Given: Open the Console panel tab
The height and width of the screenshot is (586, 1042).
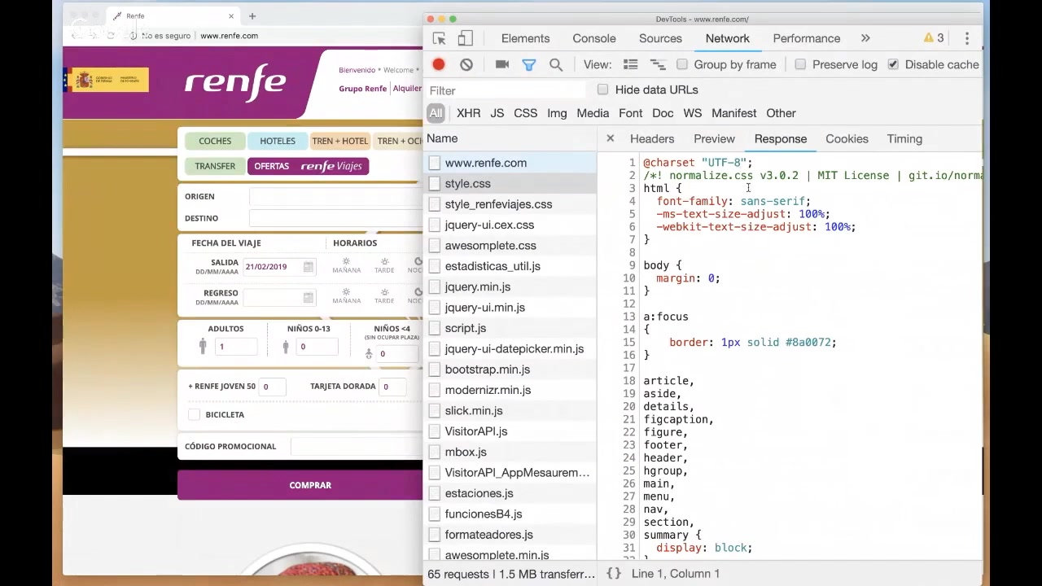Looking at the screenshot, I should 594,38.
